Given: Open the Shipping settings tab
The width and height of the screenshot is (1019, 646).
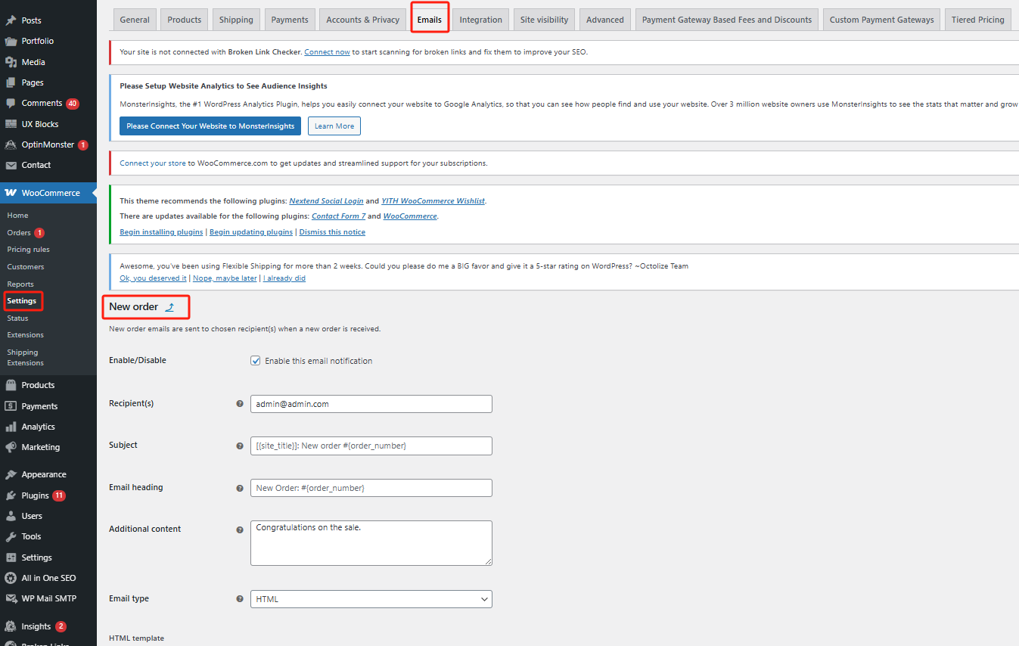Looking at the screenshot, I should click(x=236, y=20).
